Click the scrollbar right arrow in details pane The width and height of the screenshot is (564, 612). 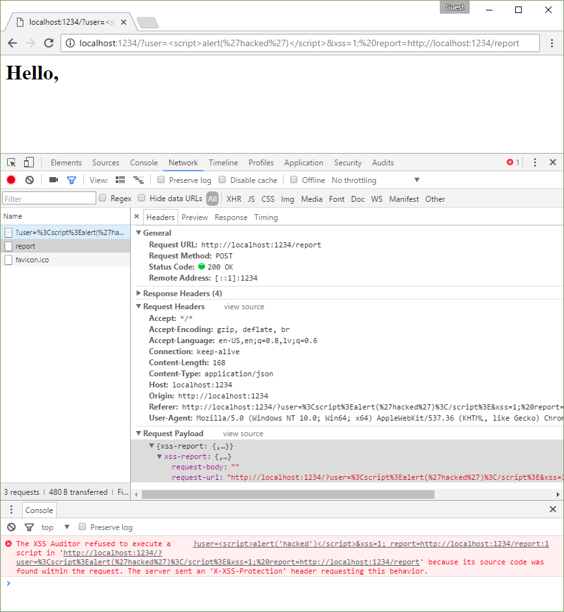coord(557,494)
